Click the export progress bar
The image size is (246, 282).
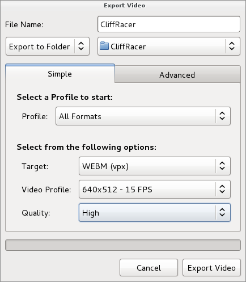point(123,245)
